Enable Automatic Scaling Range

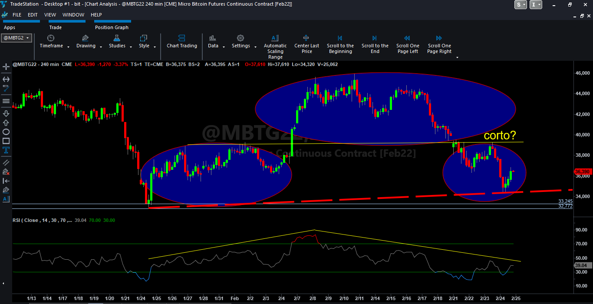pyautogui.click(x=275, y=47)
